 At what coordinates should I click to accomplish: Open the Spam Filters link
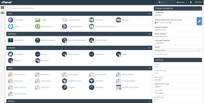(45, 87)
